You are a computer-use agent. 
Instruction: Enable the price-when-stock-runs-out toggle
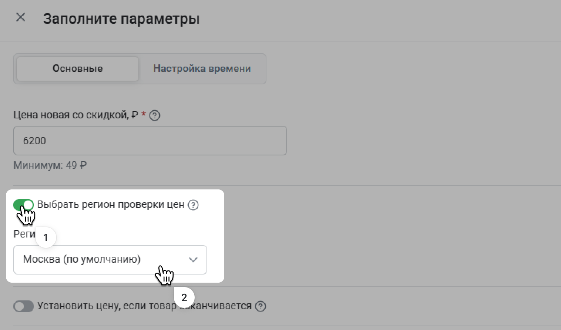24,306
